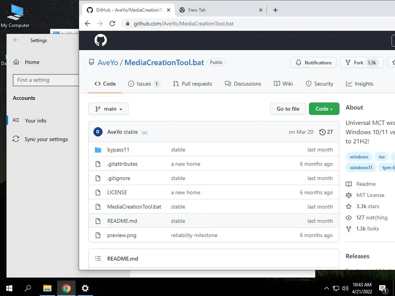
Task: Open taskbar search magnifier
Action: pyautogui.click(x=28, y=288)
